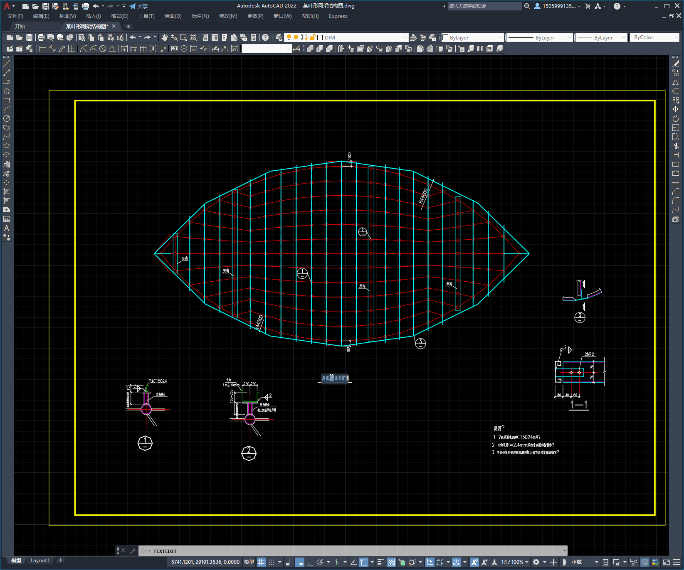This screenshot has height=570, width=684.
Task: Open the 绘图(D) menu
Action: coord(173,16)
